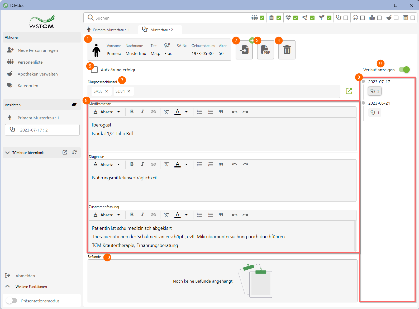Open Personenliste in sidebar
The width and height of the screenshot is (419, 309).
tap(30, 62)
